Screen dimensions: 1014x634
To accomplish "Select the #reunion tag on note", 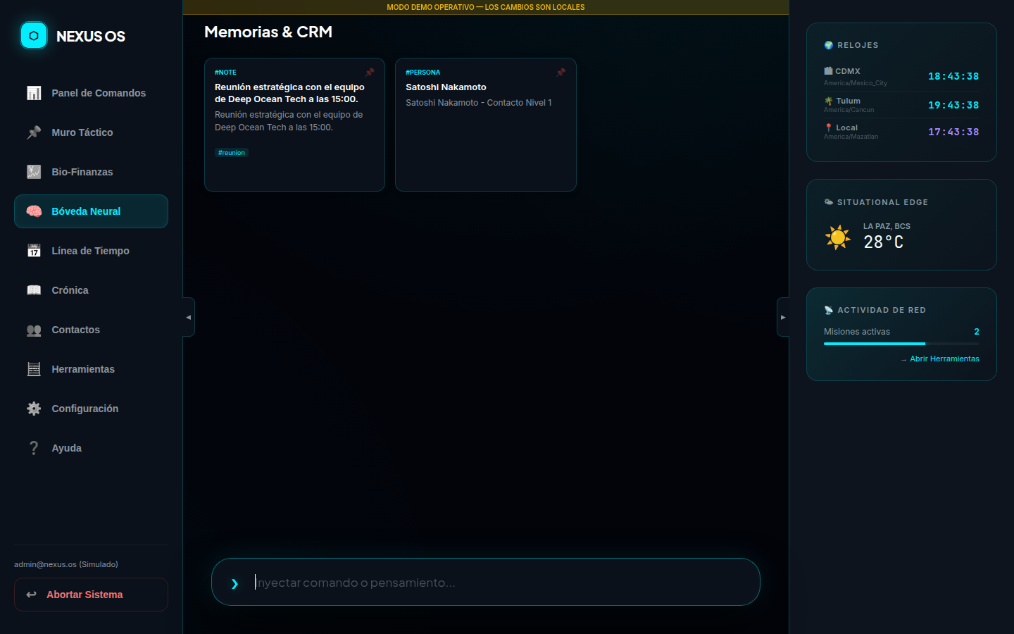I will [232, 153].
